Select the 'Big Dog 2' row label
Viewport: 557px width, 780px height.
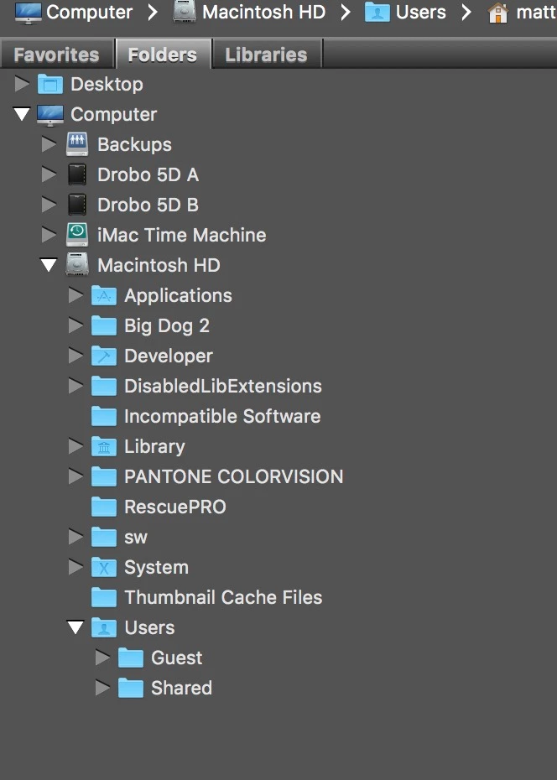coord(167,326)
